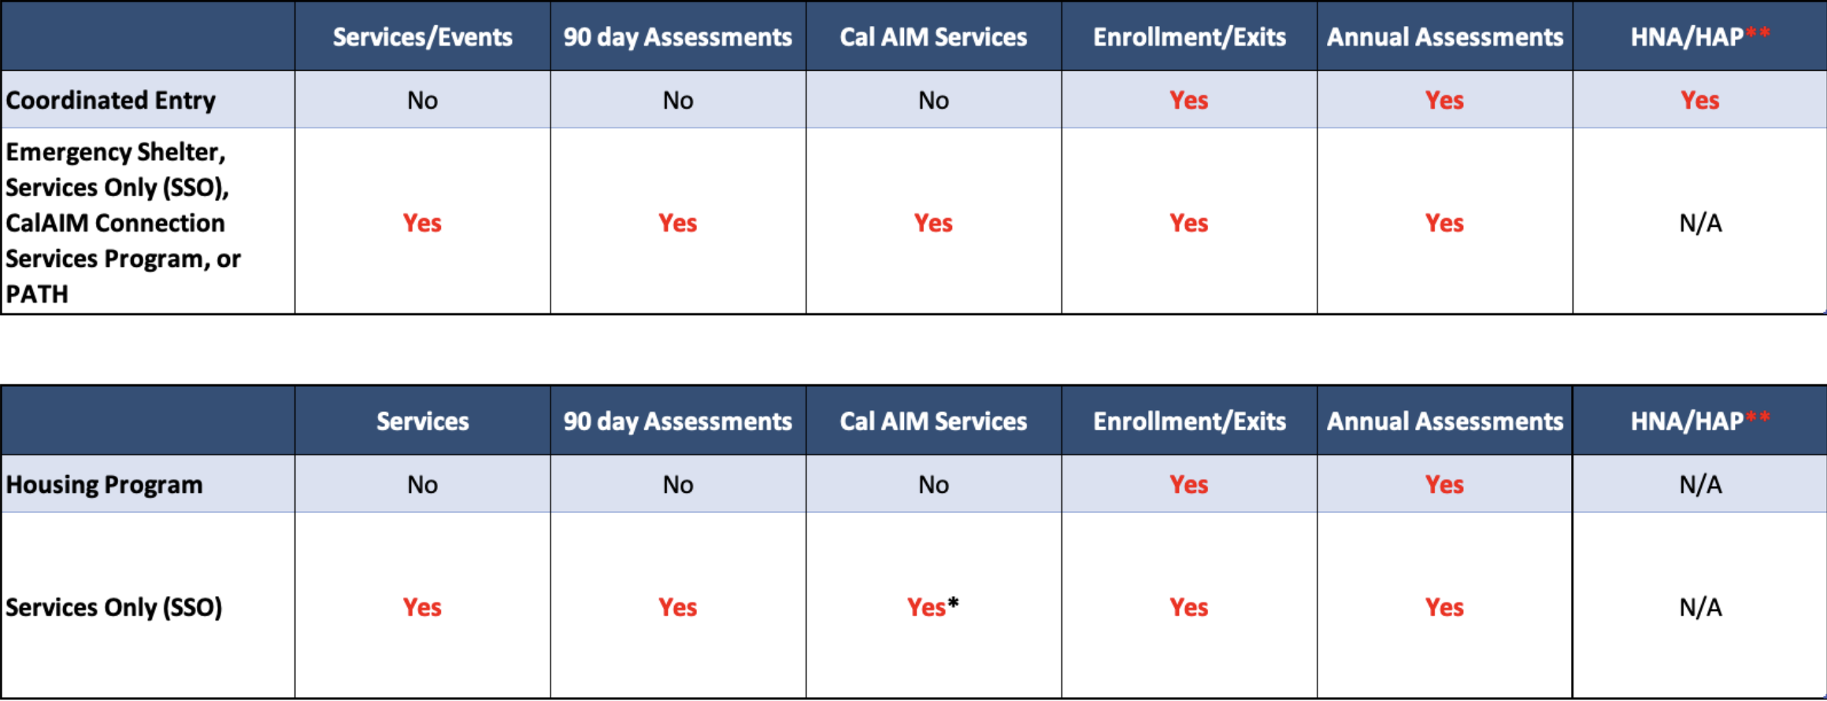The width and height of the screenshot is (1827, 701).
Task: Select Housing Program's N/A cell
Action: click(1700, 484)
